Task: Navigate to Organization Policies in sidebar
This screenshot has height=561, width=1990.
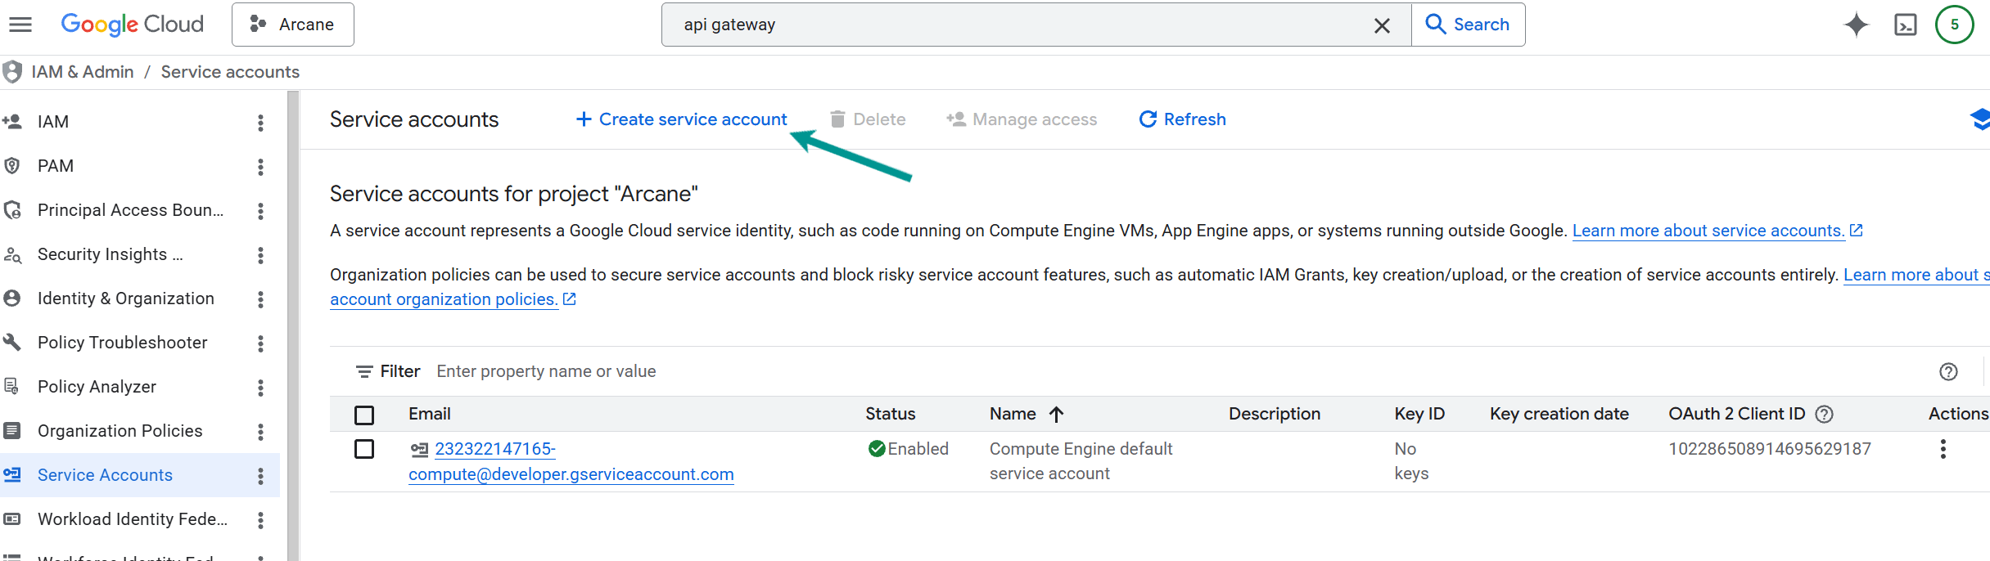Action: pos(120,431)
